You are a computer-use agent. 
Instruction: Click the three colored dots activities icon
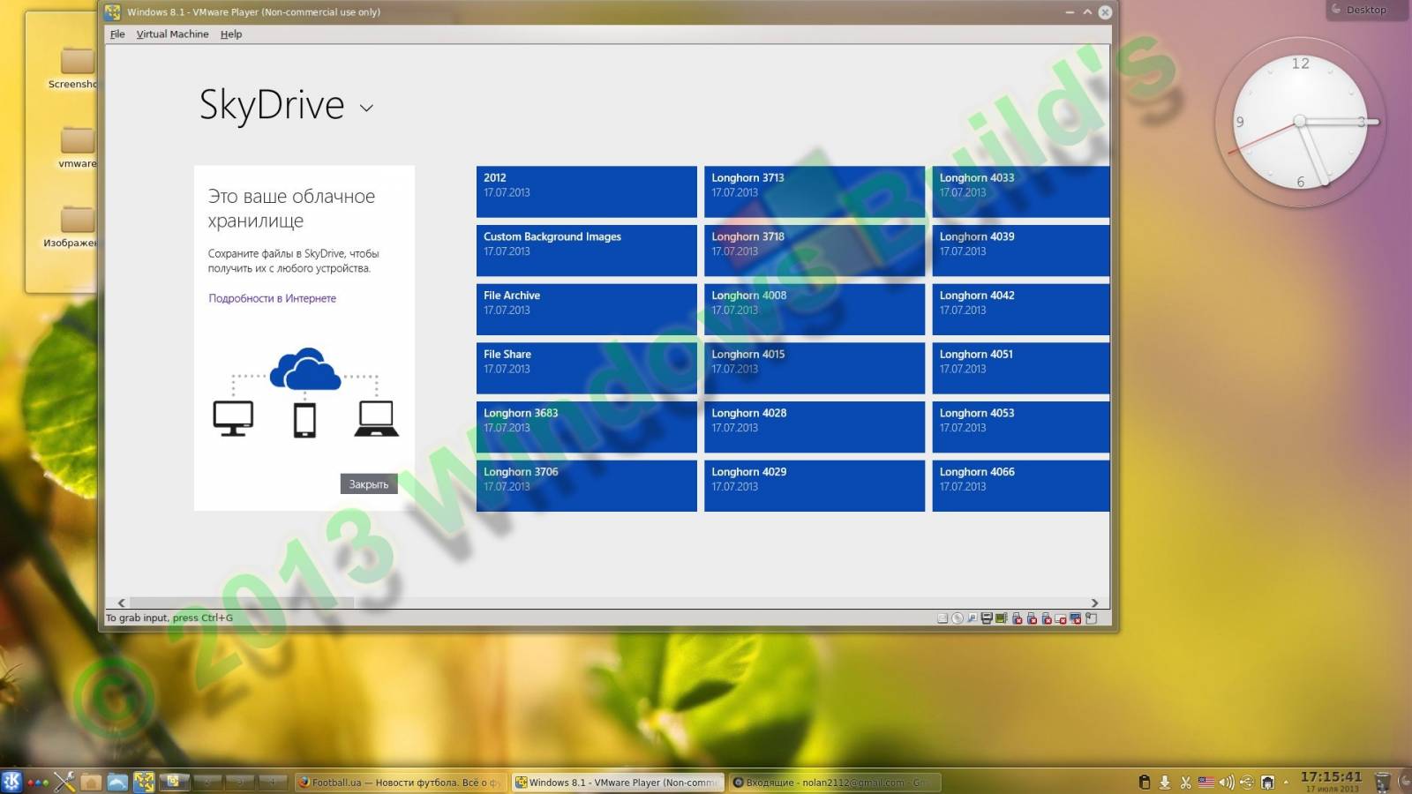point(38,783)
